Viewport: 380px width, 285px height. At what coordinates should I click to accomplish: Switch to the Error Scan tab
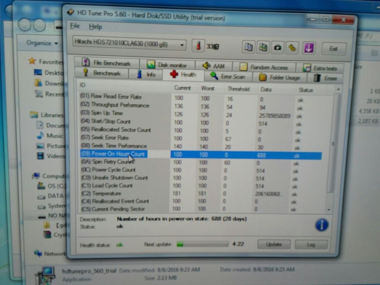pos(228,76)
